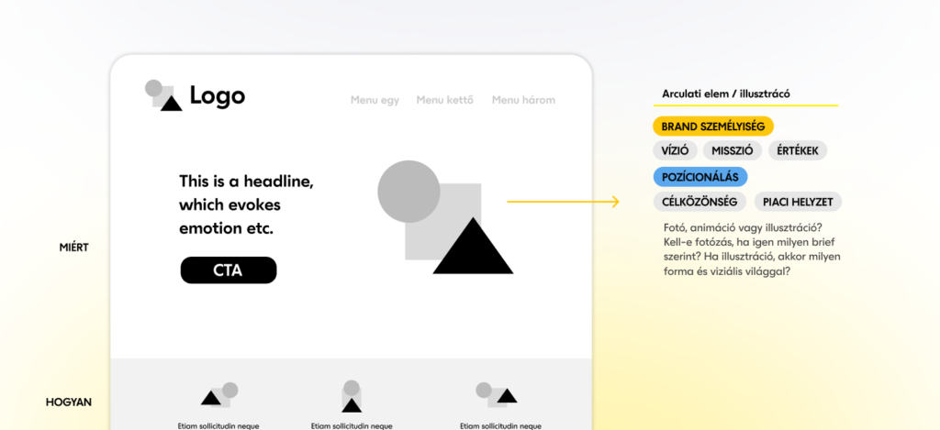
Task: Click the middle feature icon in gray section
Action: click(352, 395)
